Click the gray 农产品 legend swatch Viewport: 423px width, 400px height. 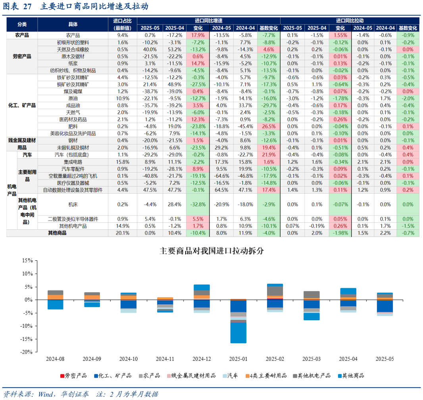click(x=140, y=376)
